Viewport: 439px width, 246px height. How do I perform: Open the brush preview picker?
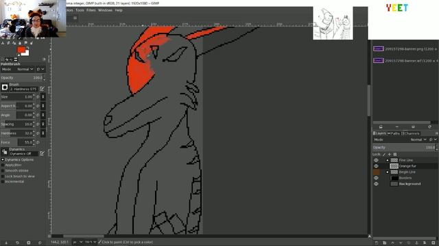pyautogui.click(x=5, y=87)
